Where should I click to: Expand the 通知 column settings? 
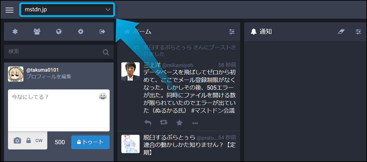pos(358,32)
